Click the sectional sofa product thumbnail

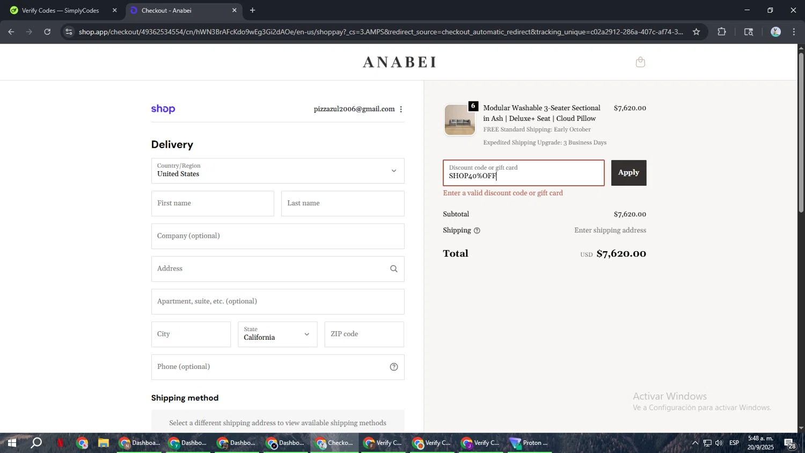coord(459,120)
